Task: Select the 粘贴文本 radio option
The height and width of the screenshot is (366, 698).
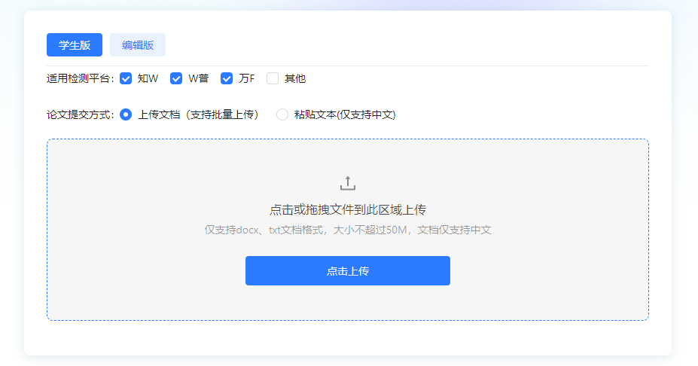Action: click(282, 115)
